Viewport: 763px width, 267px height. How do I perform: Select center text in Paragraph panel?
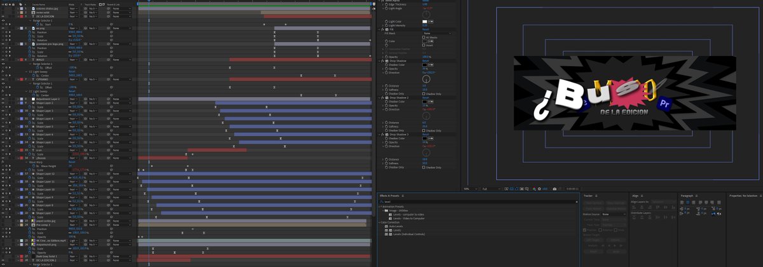point(688,203)
